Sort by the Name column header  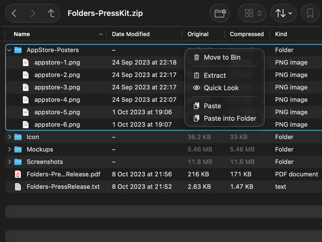(x=22, y=34)
